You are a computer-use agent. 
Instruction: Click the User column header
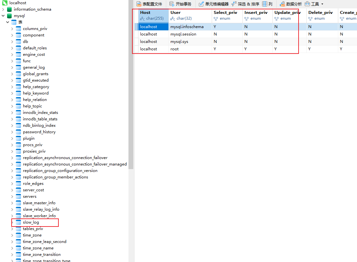[x=176, y=13]
